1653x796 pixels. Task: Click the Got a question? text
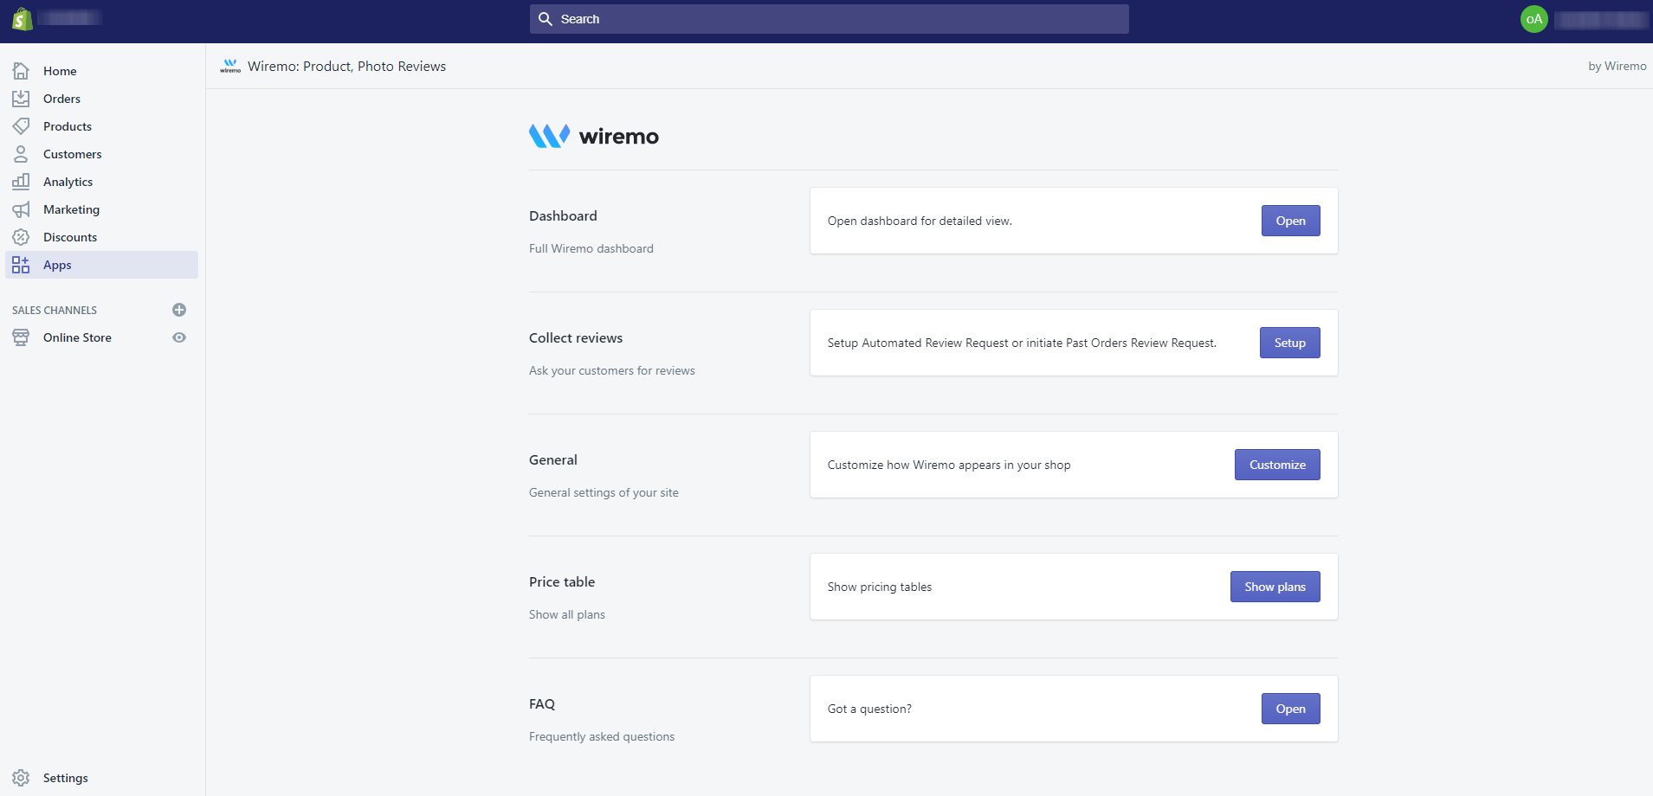point(869,709)
